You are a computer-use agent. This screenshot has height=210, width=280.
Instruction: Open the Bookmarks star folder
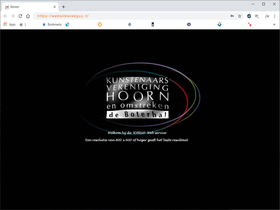coord(52,24)
